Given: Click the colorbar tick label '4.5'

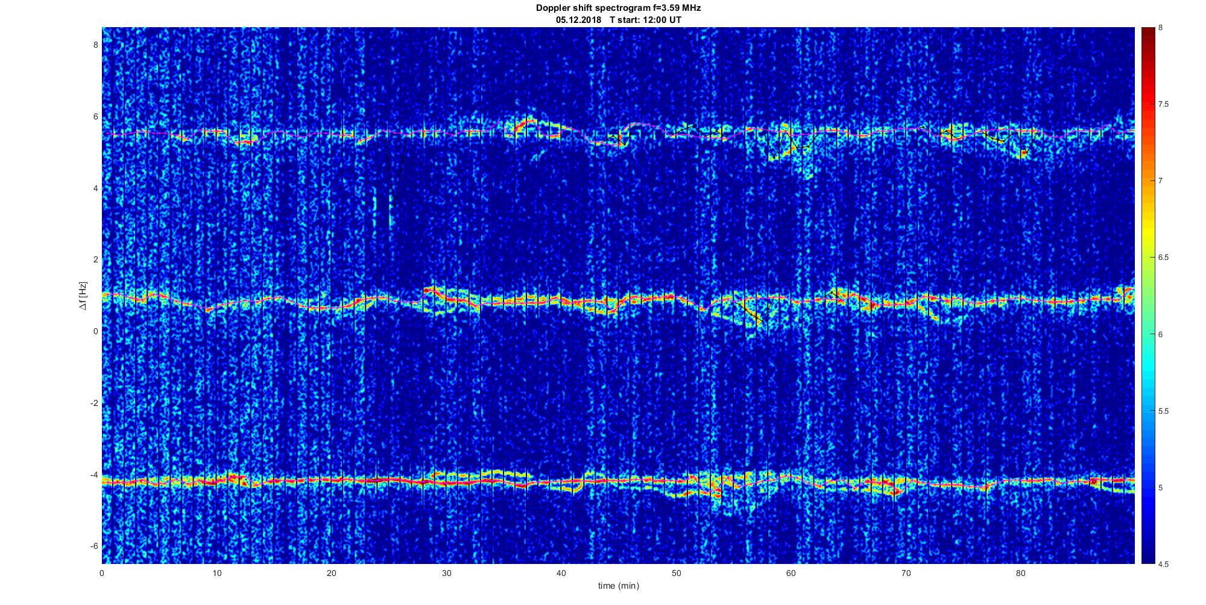Looking at the screenshot, I should click(1164, 564).
